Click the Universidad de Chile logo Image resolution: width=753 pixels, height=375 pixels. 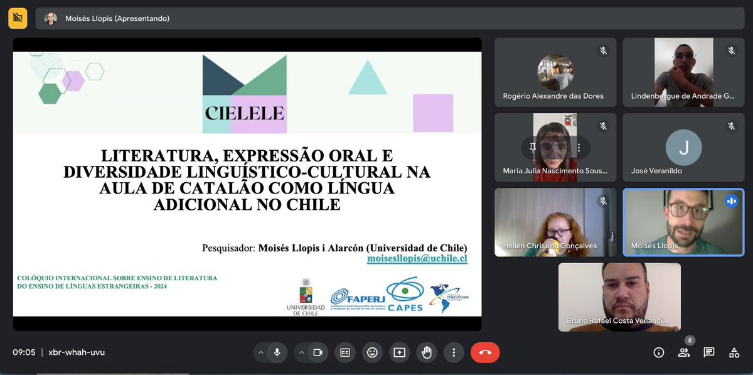pos(306,297)
